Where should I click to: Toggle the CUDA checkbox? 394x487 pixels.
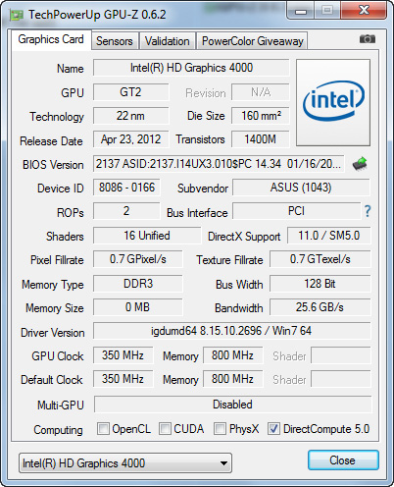165,428
